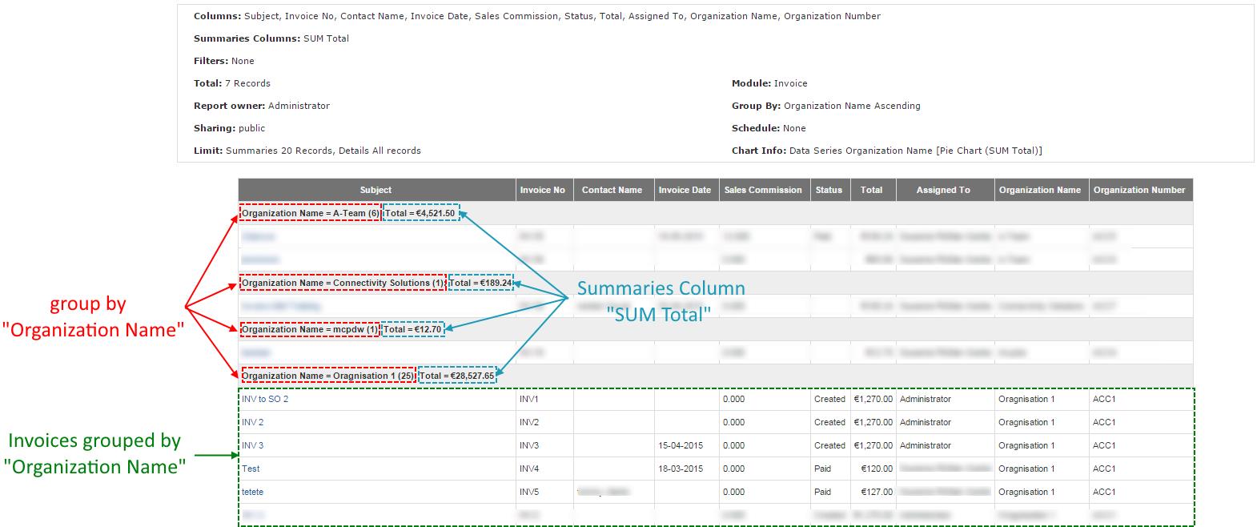Open the 'INV 3' invoice link
This screenshot has width=1257, height=527.
pos(252,445)
